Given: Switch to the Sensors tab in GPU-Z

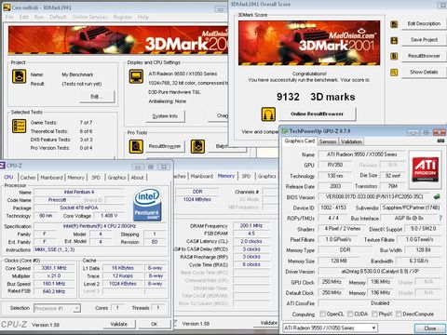Looking at the screenshot, I should (328, 141).
